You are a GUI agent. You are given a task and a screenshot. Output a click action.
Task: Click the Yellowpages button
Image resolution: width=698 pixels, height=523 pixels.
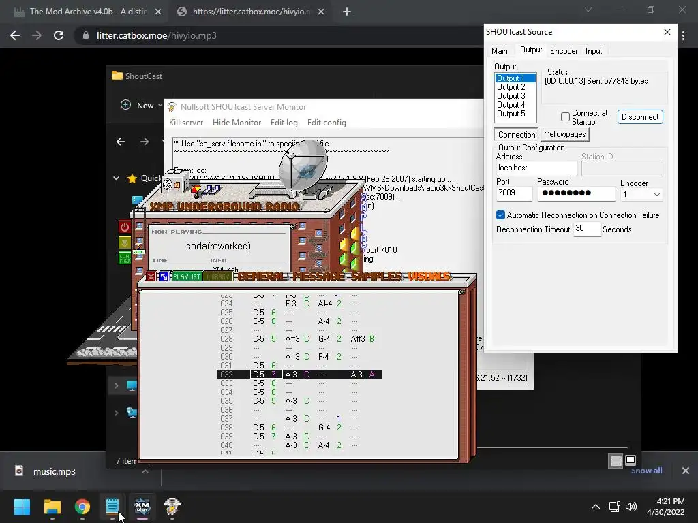pos(565,134)
